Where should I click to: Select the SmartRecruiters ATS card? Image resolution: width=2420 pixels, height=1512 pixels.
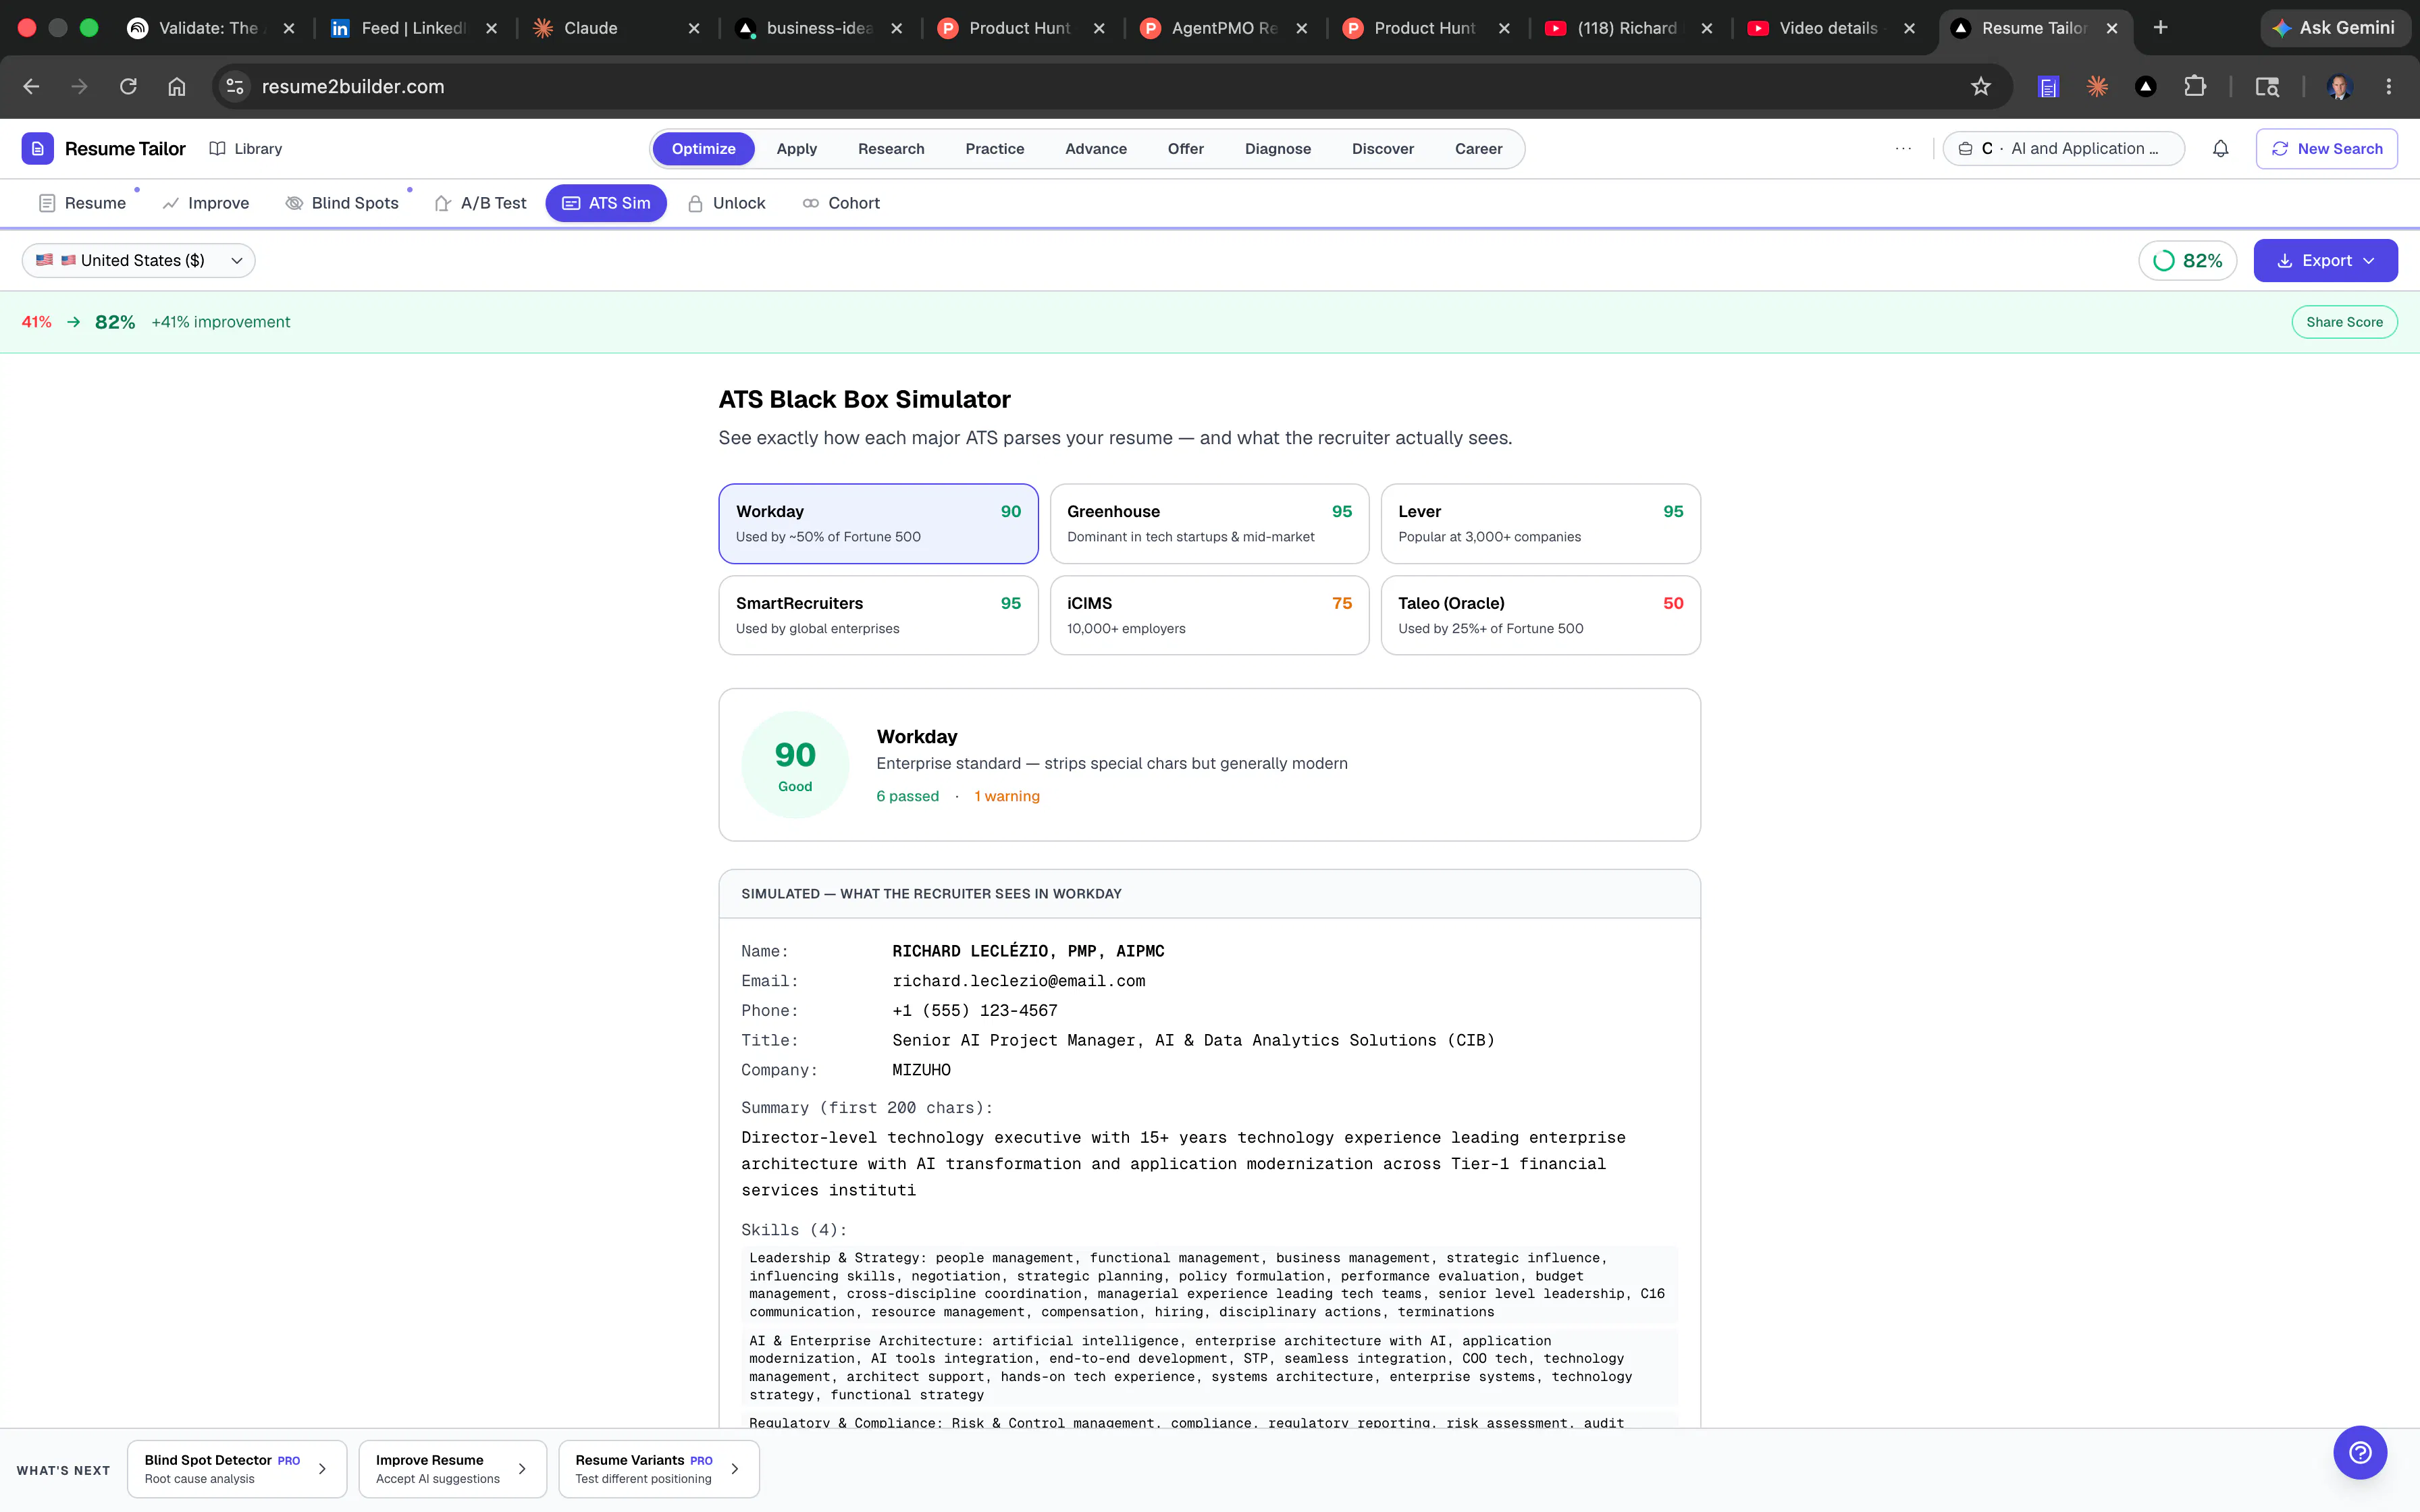(x=878, y=615)
